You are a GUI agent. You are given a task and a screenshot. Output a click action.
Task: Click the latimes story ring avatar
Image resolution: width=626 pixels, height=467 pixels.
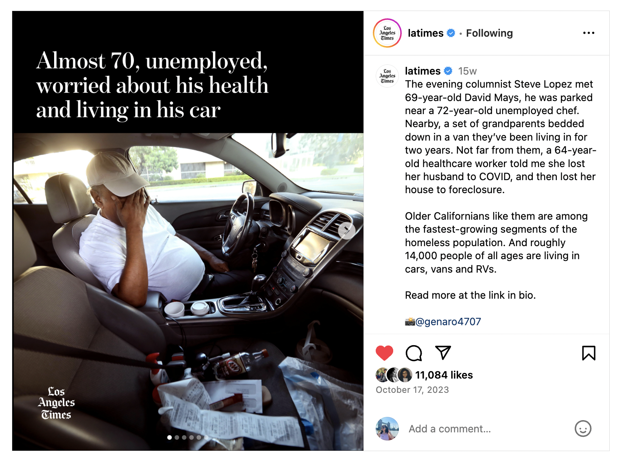387,33
